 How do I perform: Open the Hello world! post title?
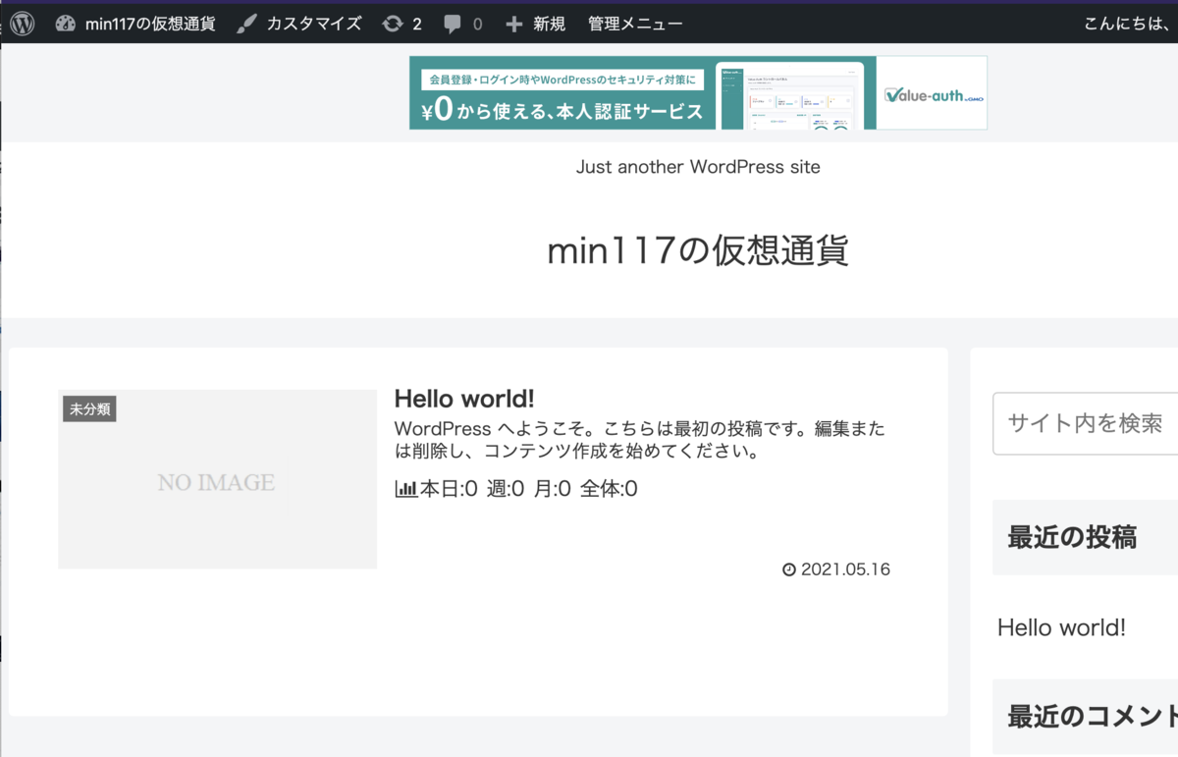(463, 399)
